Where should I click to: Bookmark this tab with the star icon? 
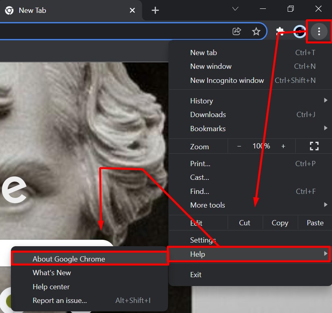tap(256, 31)
